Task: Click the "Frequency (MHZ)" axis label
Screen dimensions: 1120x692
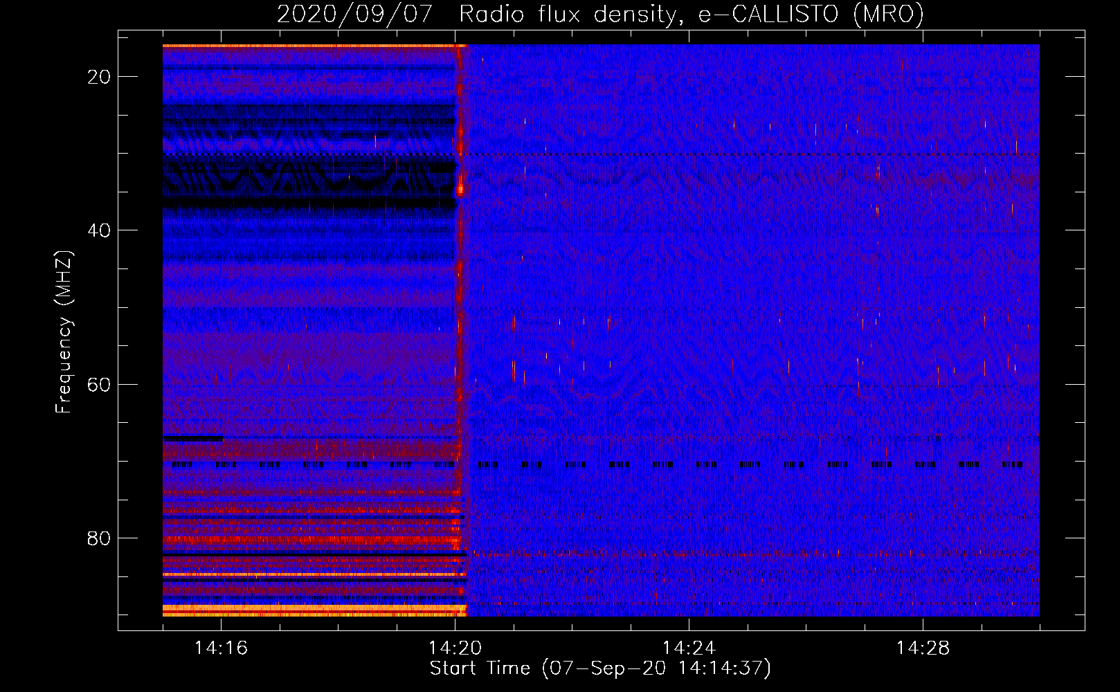Action: point(64,332)
